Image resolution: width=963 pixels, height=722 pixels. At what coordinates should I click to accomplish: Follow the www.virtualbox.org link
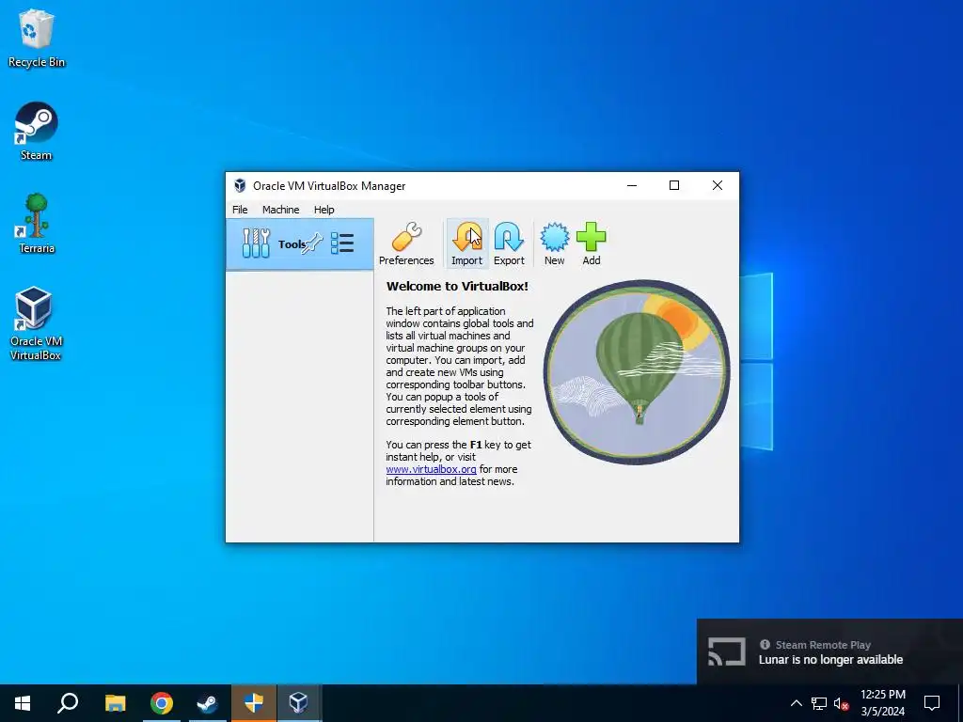coord(431,469)
